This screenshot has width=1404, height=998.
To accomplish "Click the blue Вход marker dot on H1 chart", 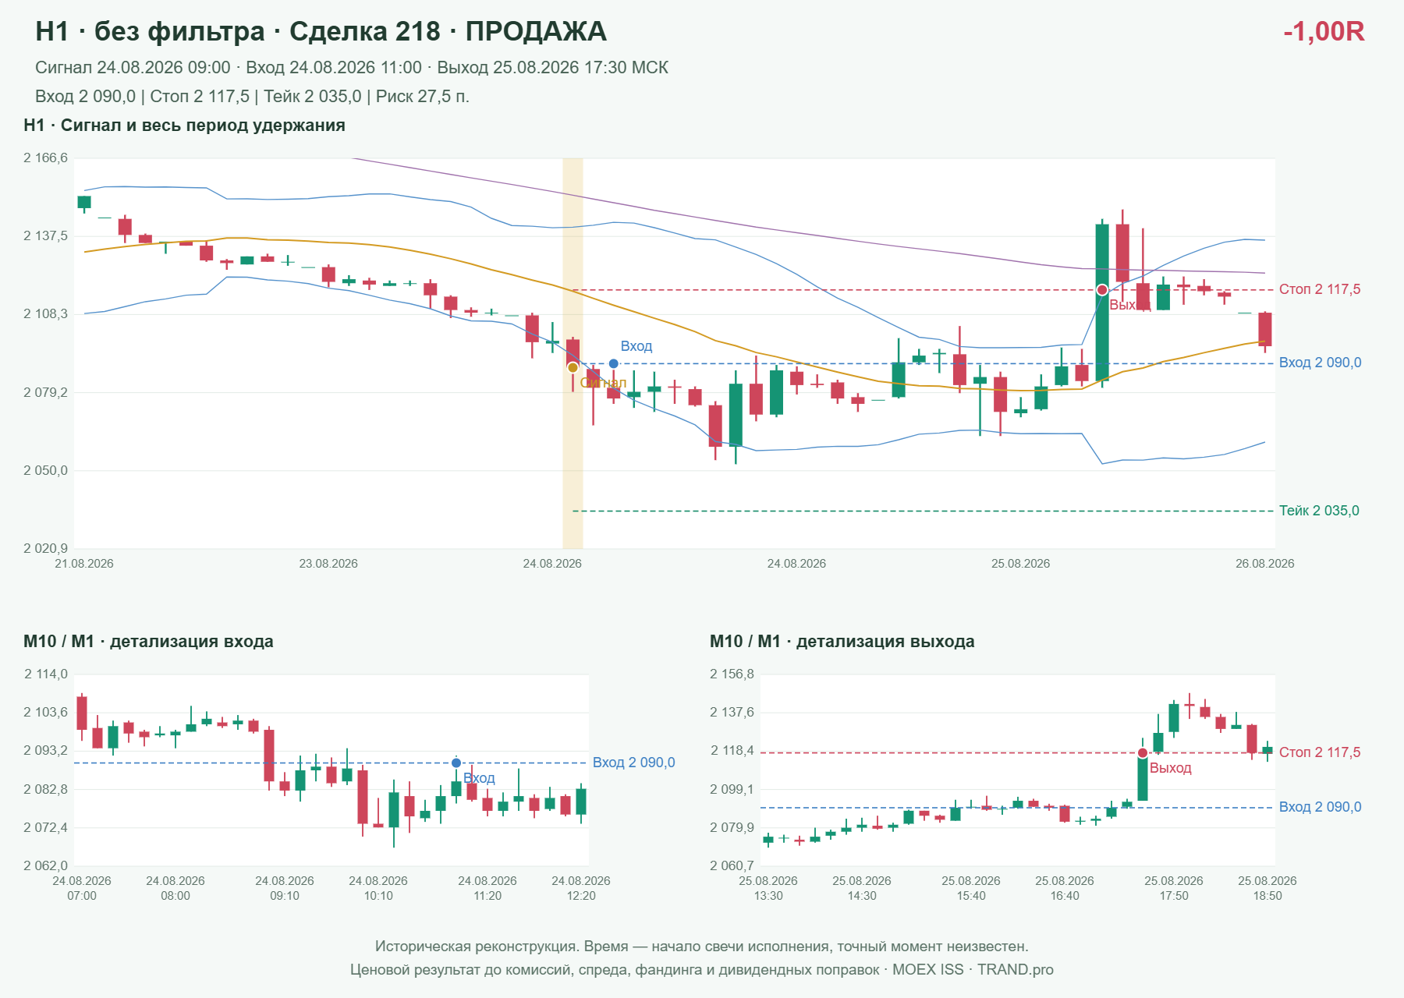I will coord(614,363).
